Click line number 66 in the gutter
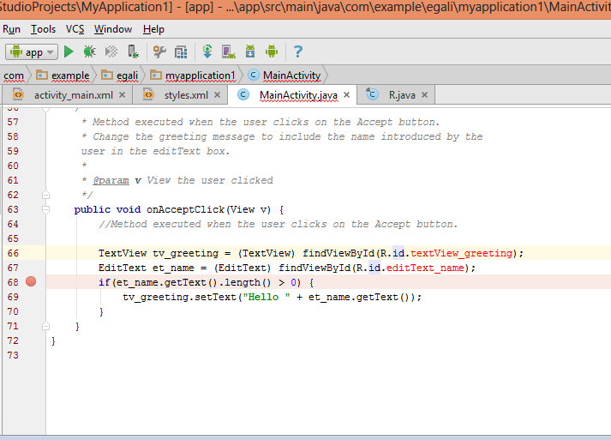This screenshot has width=611, height=440. coord(13,253)
